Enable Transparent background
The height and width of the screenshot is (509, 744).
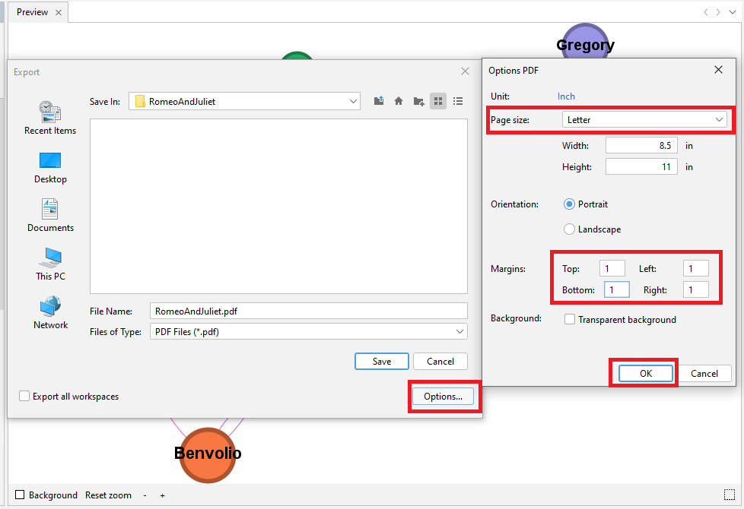[570, 319]
